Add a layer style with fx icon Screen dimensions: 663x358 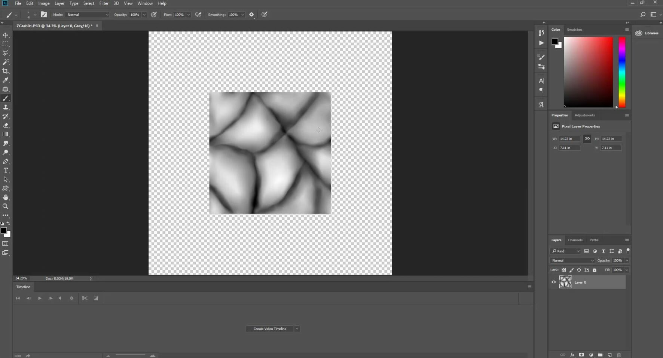572,355
